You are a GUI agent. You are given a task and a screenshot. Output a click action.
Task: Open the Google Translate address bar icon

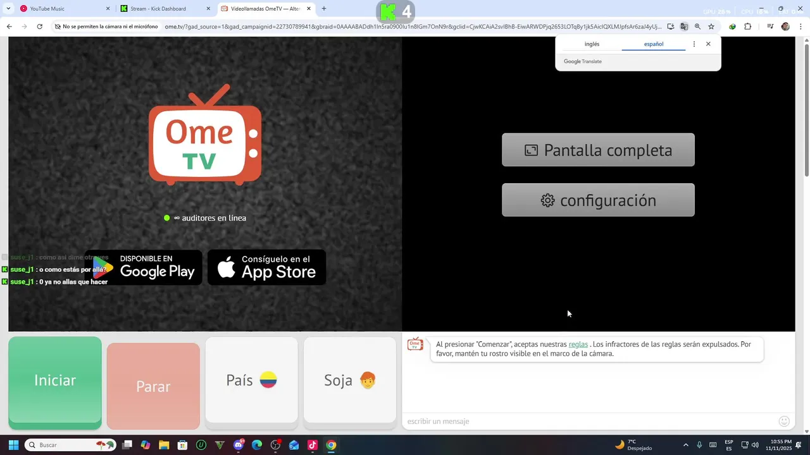[x=684, y=27]
